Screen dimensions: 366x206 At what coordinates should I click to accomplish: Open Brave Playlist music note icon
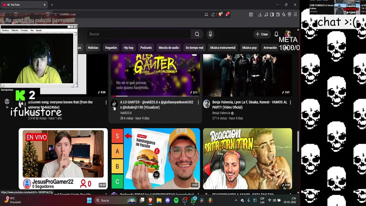(x=266, y=14)
